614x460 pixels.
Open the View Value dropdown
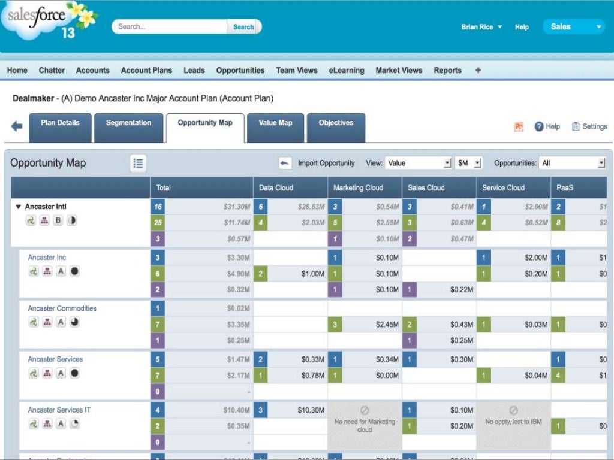[x=418, y=163]
